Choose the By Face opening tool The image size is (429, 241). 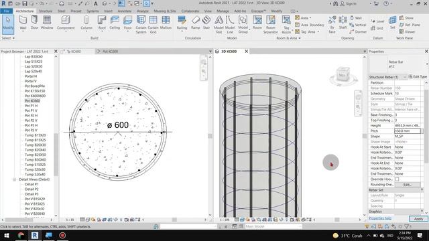pyautogui.click(x=332, y=25)
